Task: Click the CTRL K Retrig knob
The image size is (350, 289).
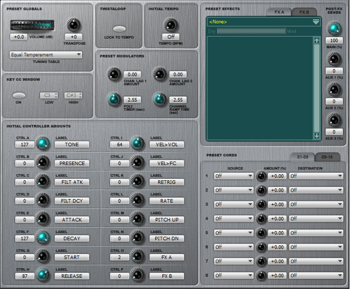Action: 138,181
